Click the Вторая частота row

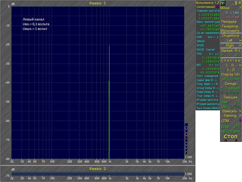pos(208,100)
